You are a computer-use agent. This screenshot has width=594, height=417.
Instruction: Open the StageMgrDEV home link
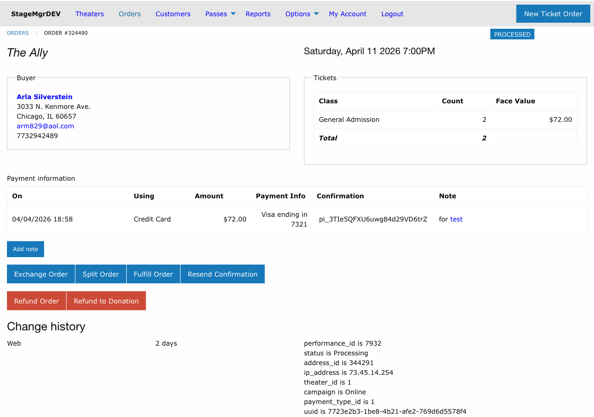click(x=36, y=14)
